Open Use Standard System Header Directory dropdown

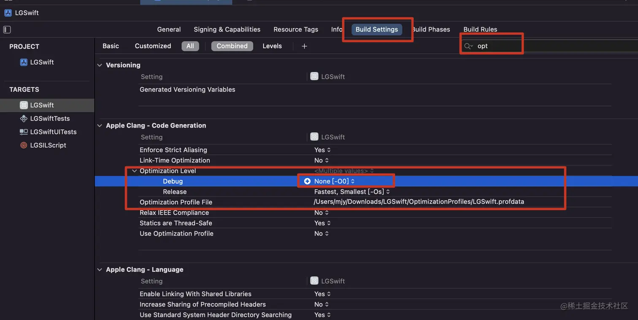(x=322, y=315)
